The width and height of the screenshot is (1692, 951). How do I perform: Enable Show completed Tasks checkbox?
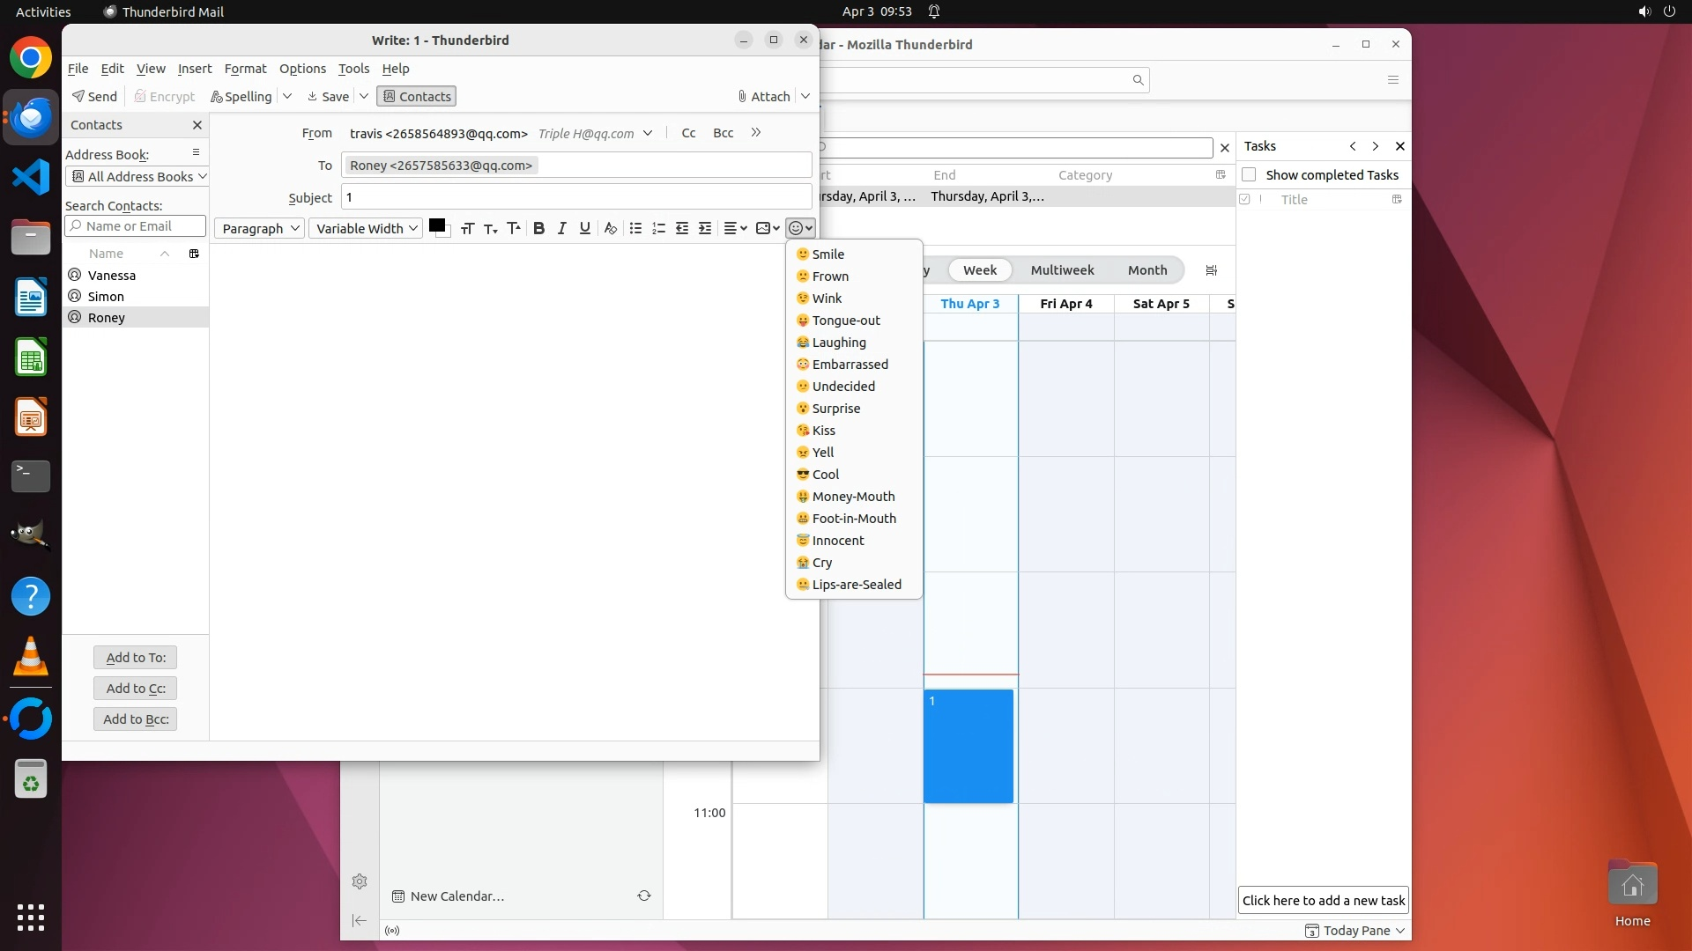(1249, 174)
